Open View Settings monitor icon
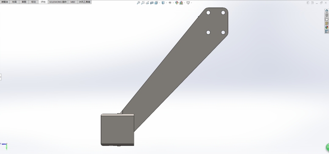 [188, 3]
